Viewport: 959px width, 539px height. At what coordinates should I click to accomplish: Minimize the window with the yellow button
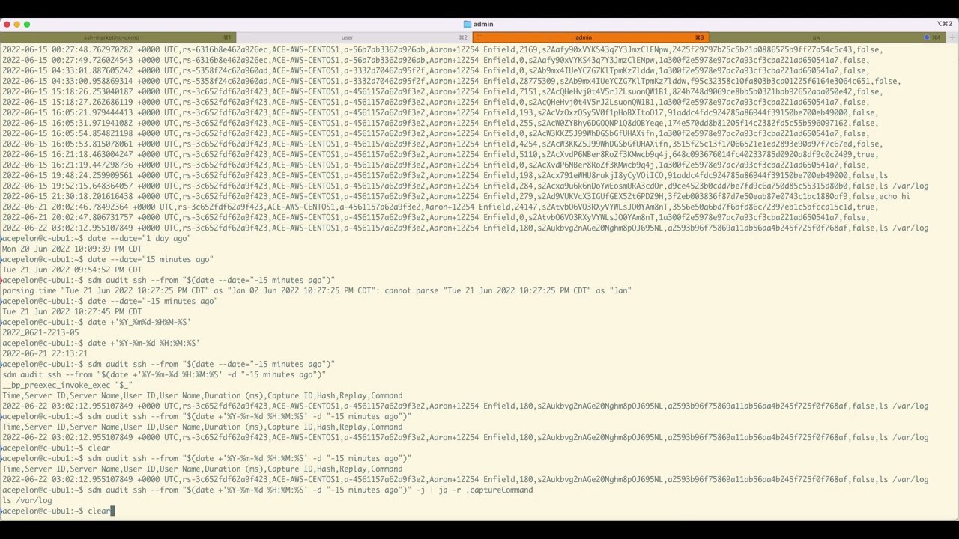(x=16, y=25)
